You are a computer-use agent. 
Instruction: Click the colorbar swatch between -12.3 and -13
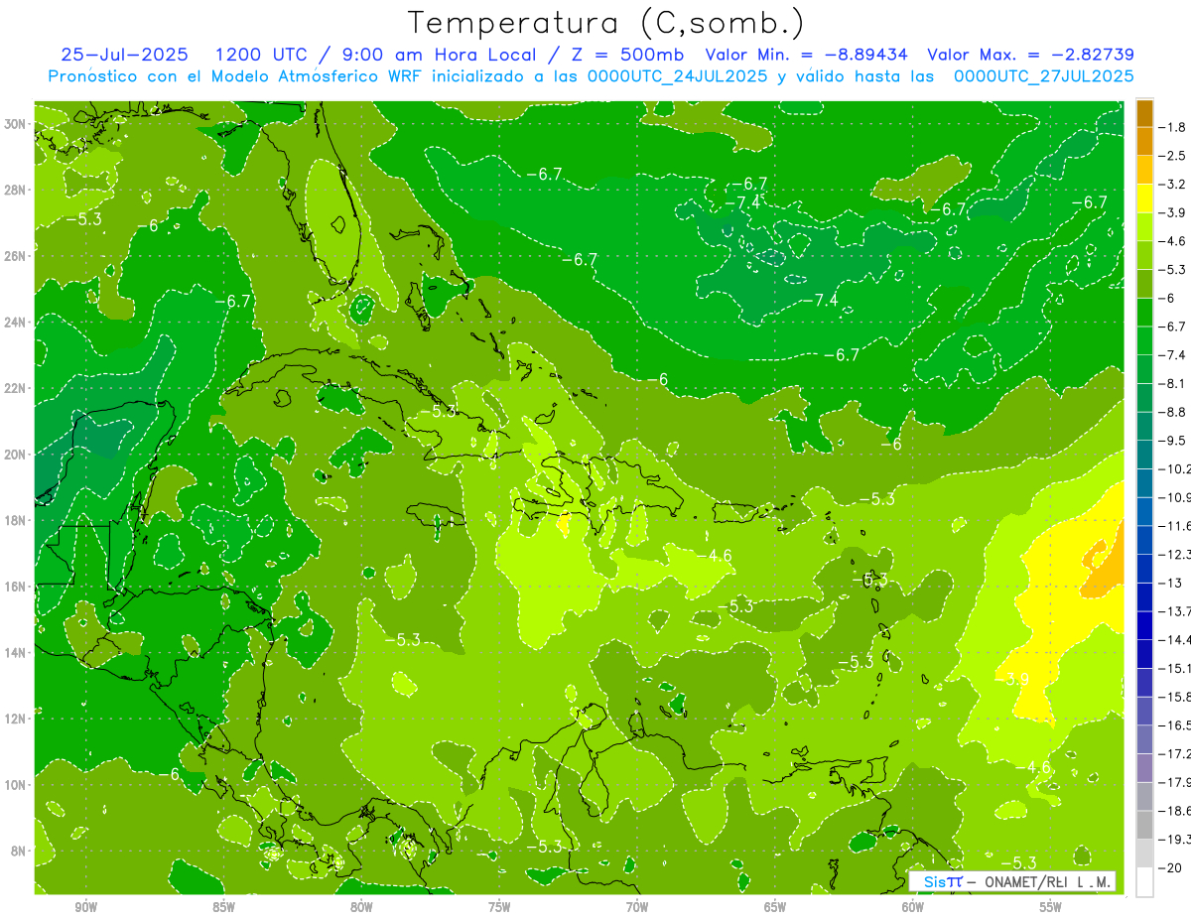coord(1144,569)
